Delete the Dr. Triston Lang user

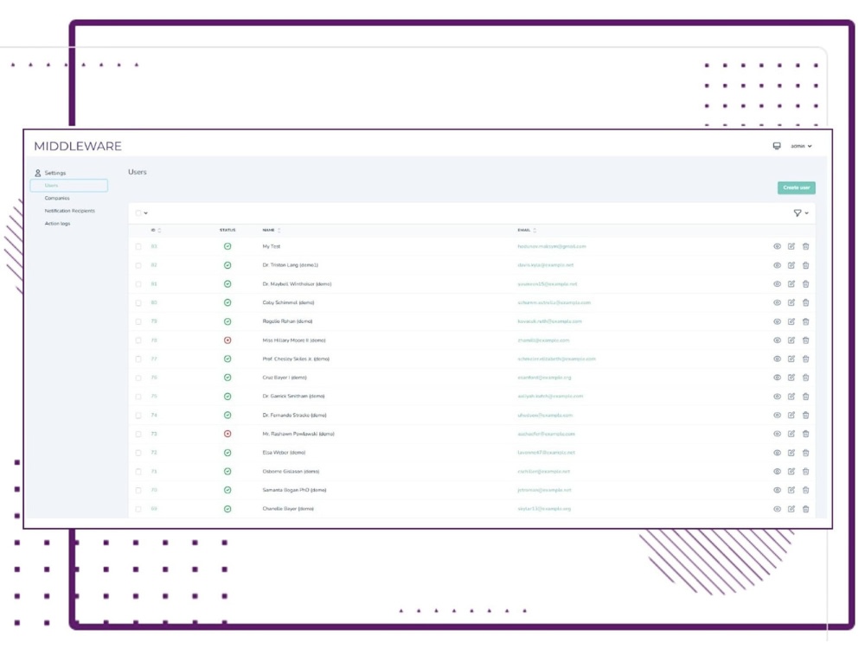805,265
